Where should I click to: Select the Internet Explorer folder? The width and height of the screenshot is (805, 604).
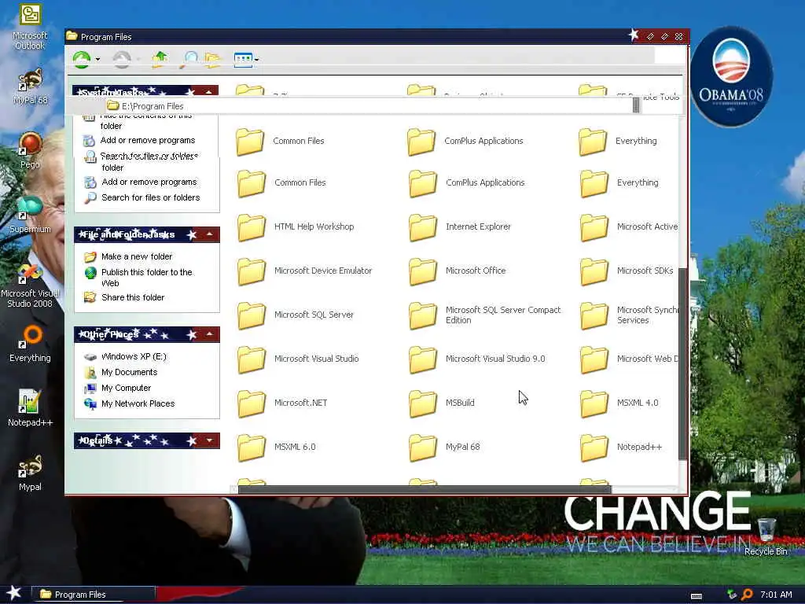459,227
